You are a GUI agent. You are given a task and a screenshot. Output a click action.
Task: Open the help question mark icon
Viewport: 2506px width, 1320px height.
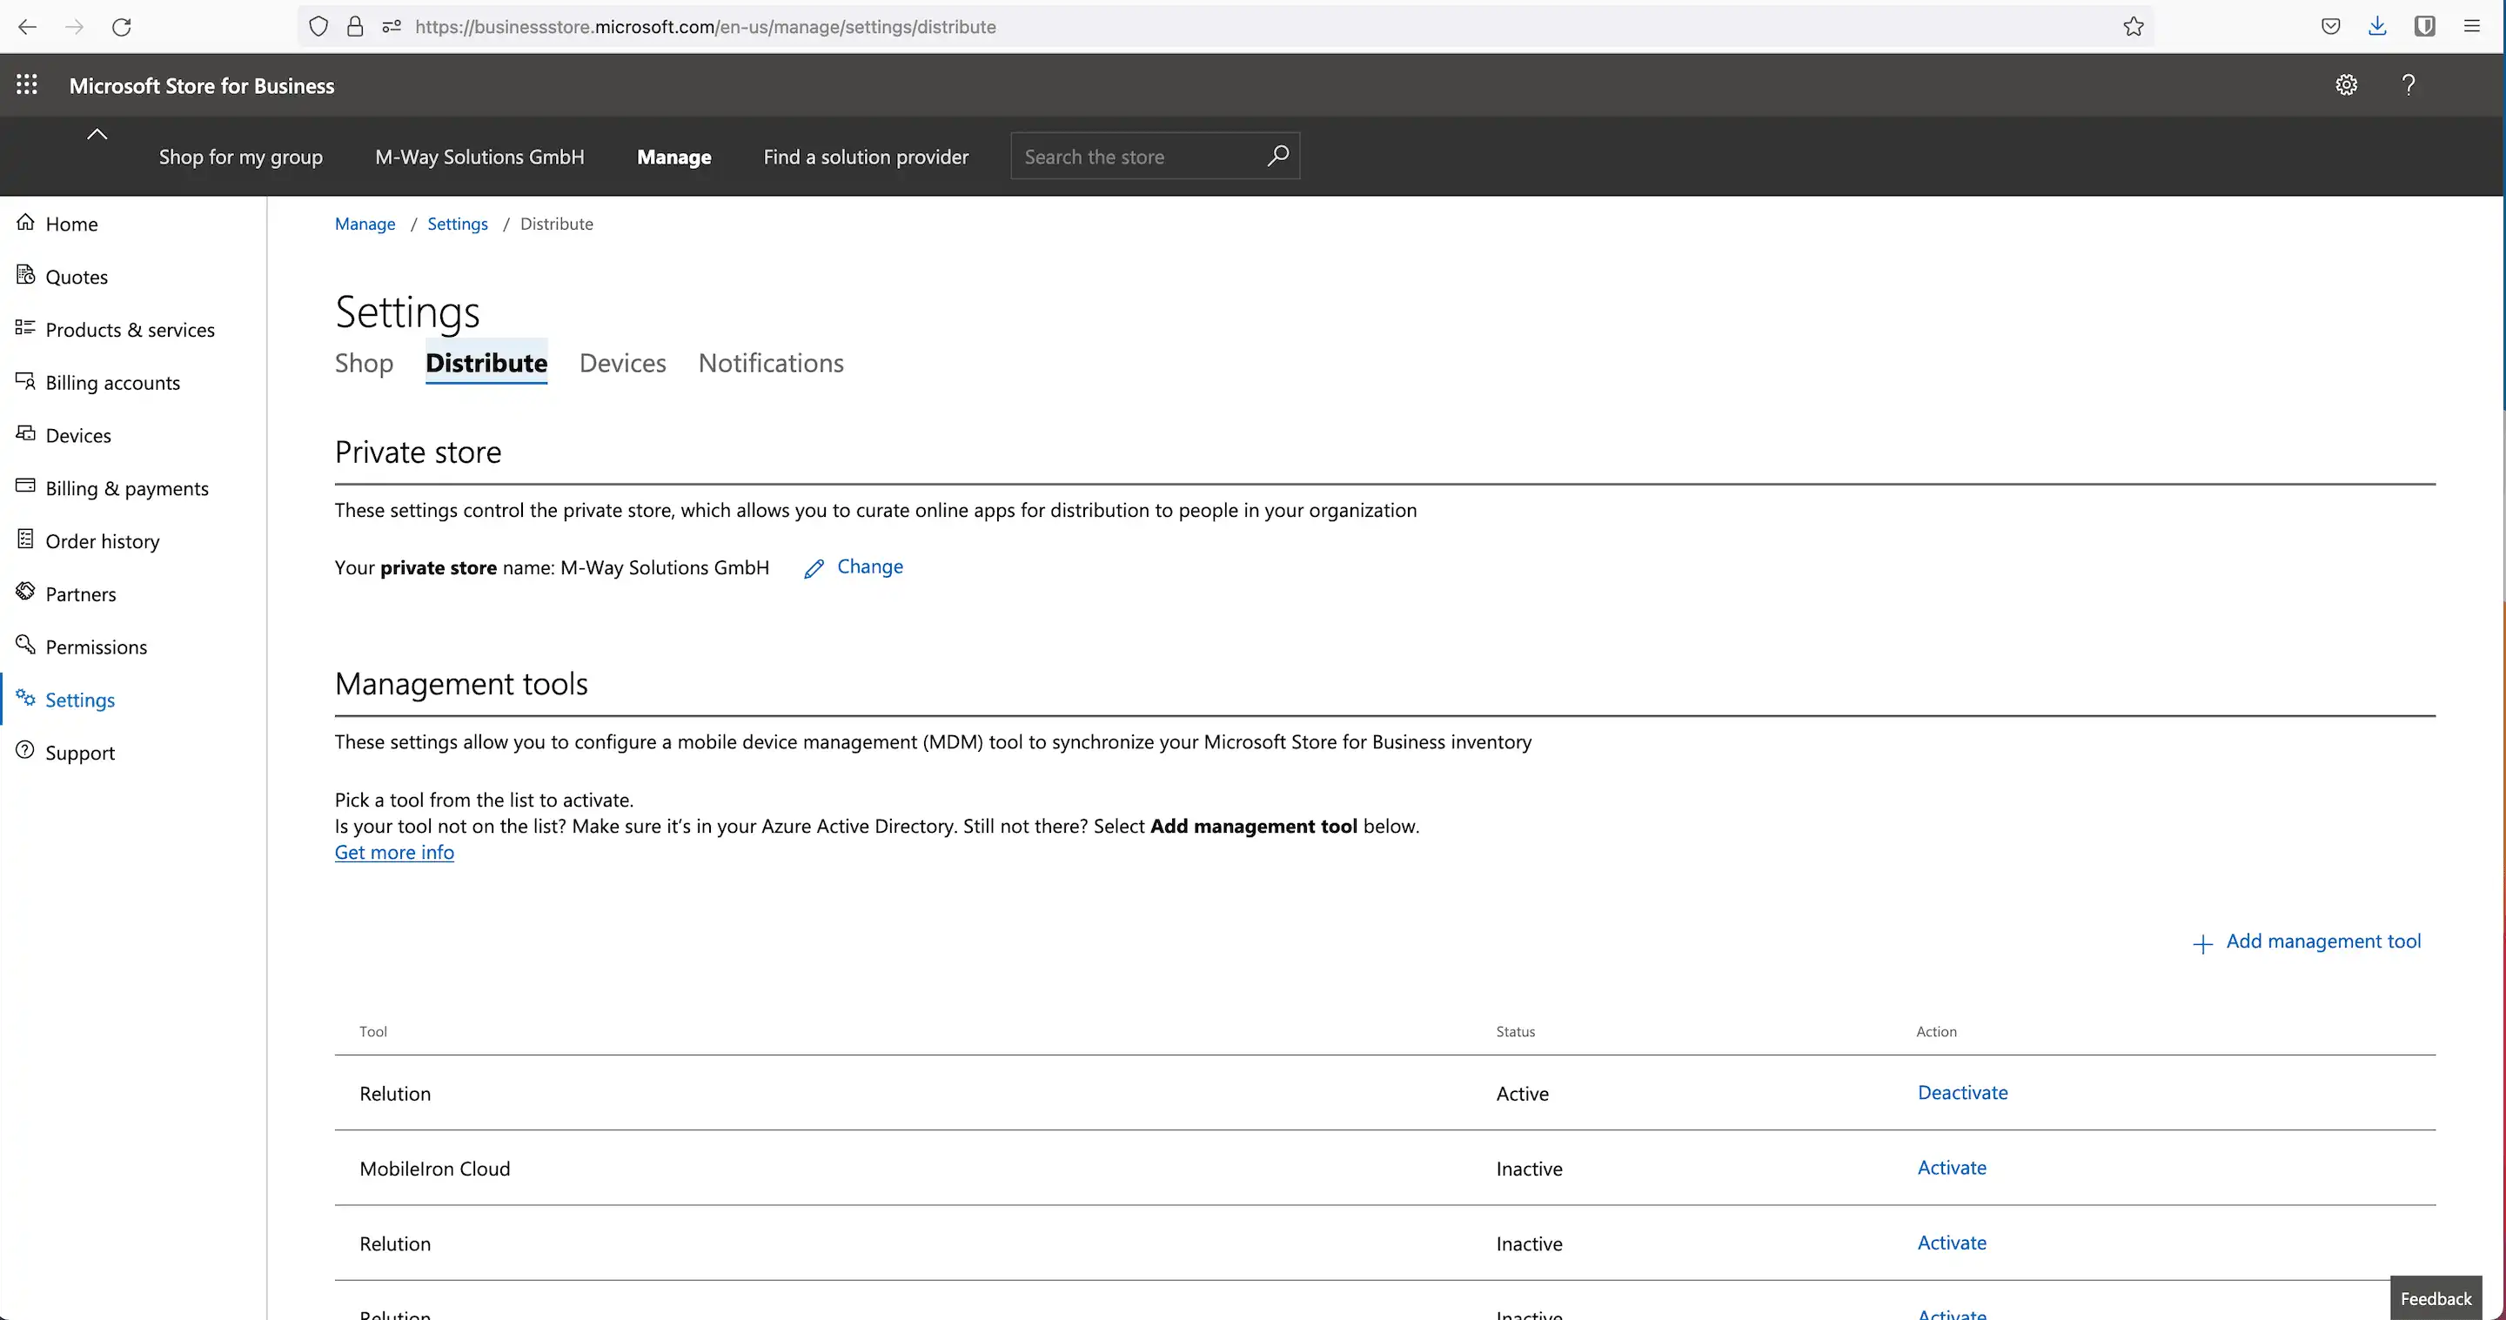point(2409,84)
